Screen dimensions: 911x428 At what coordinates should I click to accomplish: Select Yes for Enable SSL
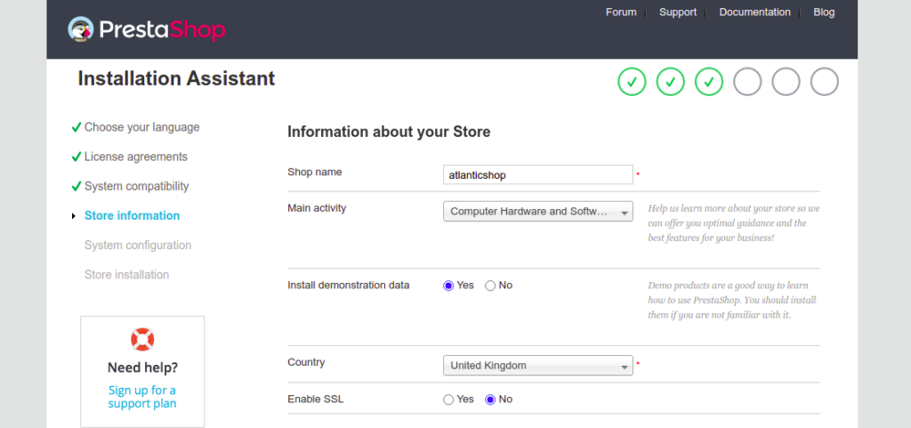(448, 400)
